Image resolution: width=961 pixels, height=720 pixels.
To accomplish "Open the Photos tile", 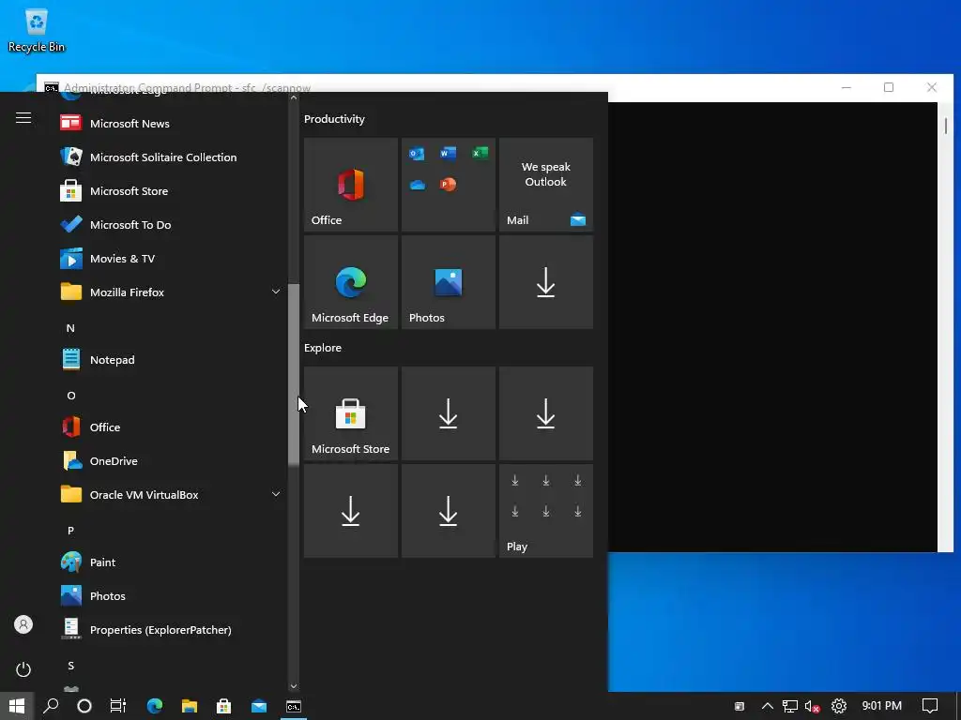I will [448, 282].
